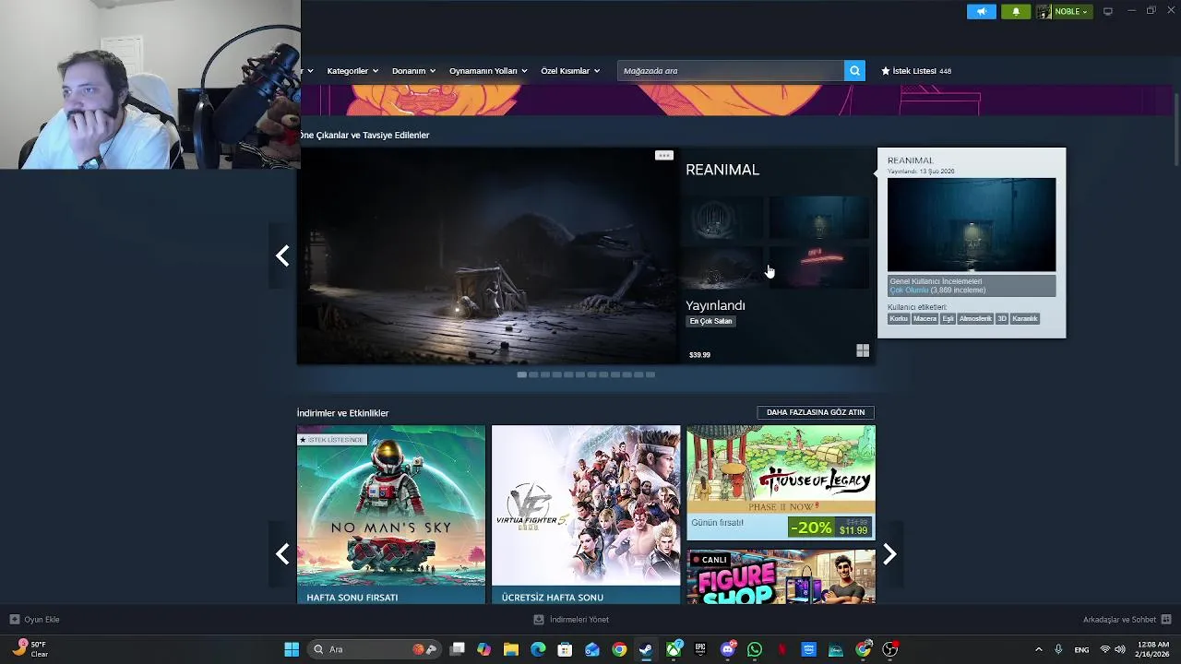Open Epic Games Launcher from taskbar
Image resolution: width=1181 pixels, height=664 pixels.
point(700,649)
